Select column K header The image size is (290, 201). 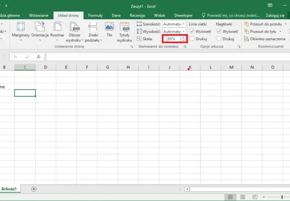coord(190,68)
